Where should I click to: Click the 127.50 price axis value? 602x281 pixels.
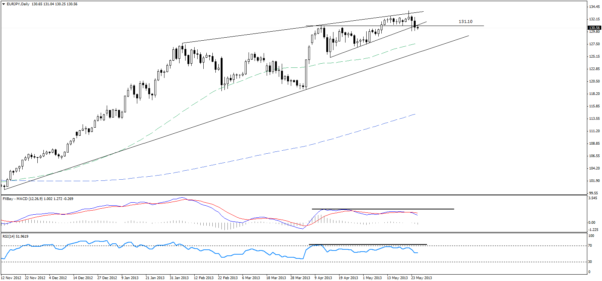[594, 44]
